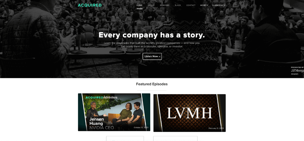Click the February 21, 2023 date label
The image size is (304, 141).
pyautogui.click(x=216, y=128)
